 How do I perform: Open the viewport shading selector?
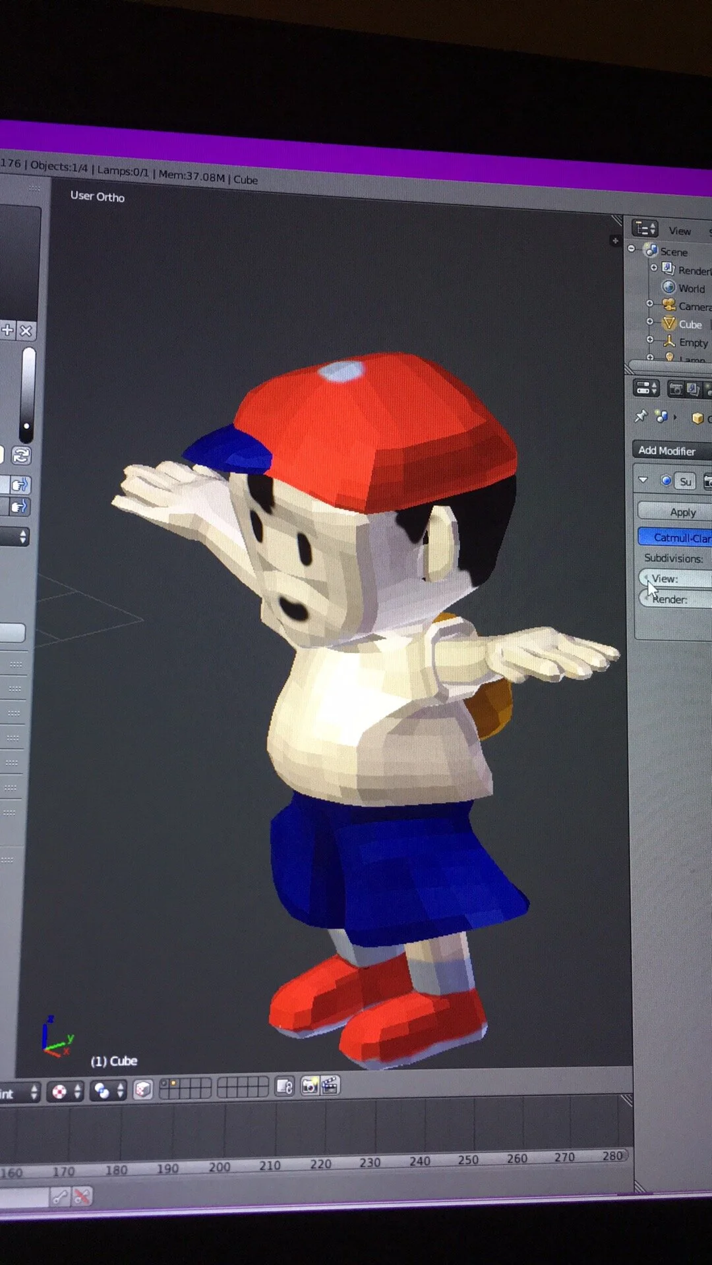tap(67, 1092)
